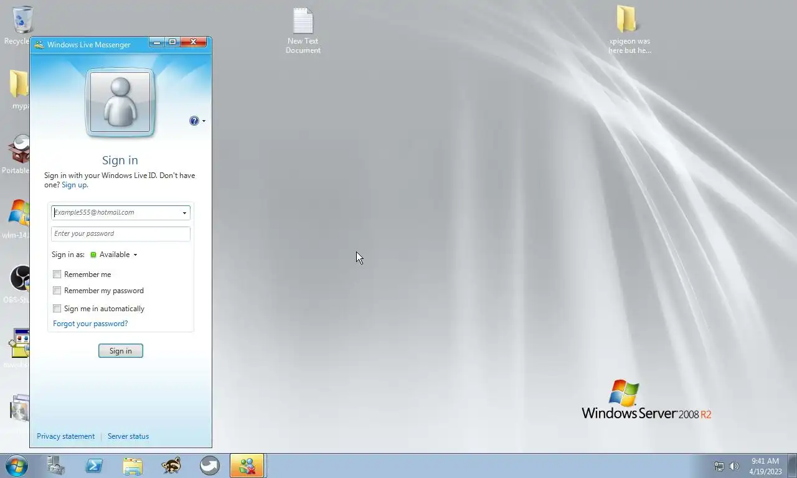Expand the arrow beside the help icon

204,121
